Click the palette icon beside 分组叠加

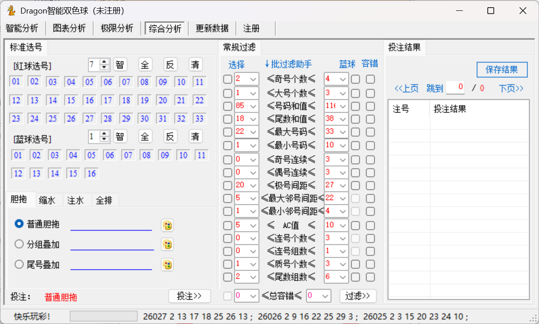167,244
